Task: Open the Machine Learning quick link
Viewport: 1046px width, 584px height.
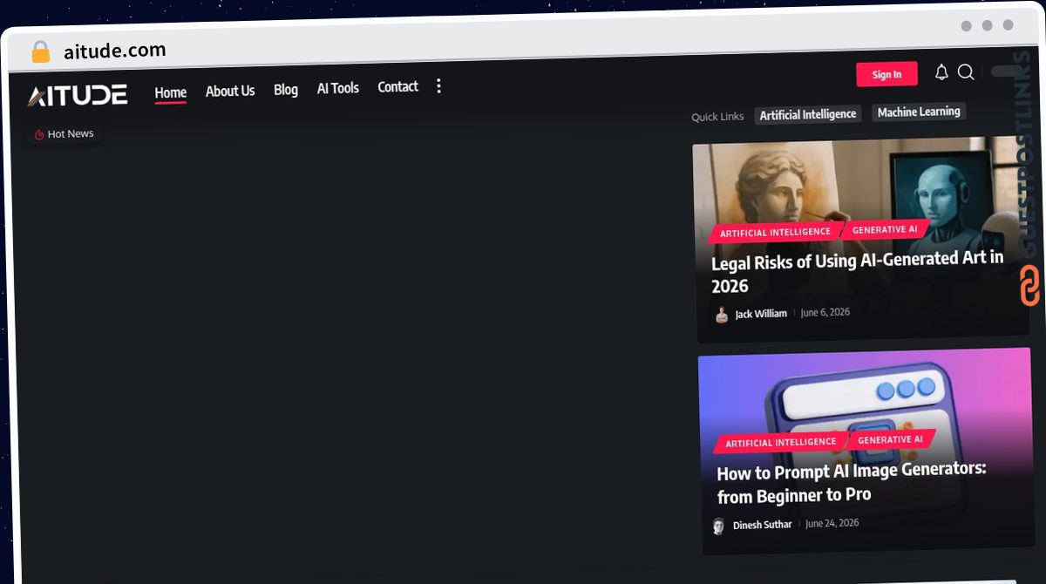Action: coord(919,112)
